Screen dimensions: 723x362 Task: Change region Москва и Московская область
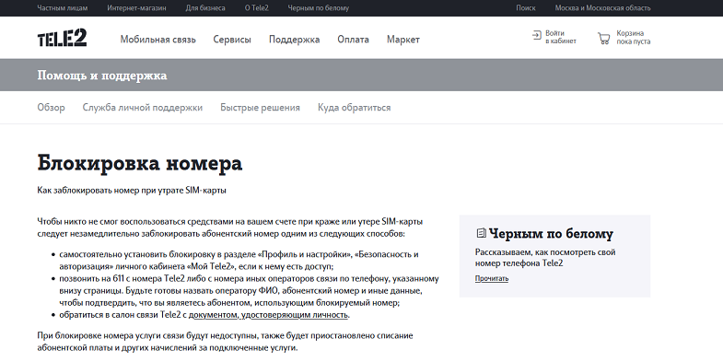(602, 8)
